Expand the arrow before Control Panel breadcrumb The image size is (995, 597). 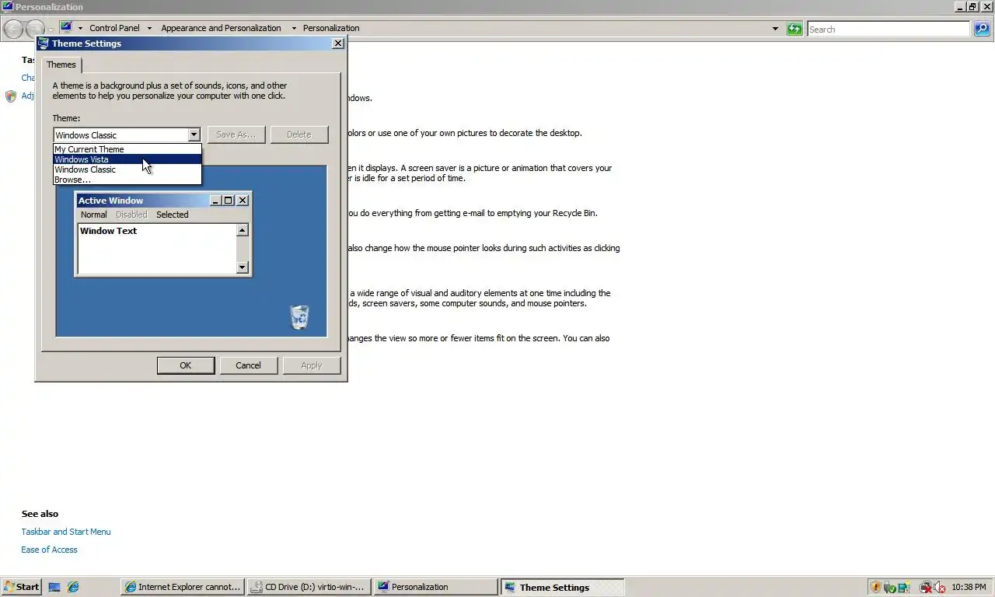80,29
